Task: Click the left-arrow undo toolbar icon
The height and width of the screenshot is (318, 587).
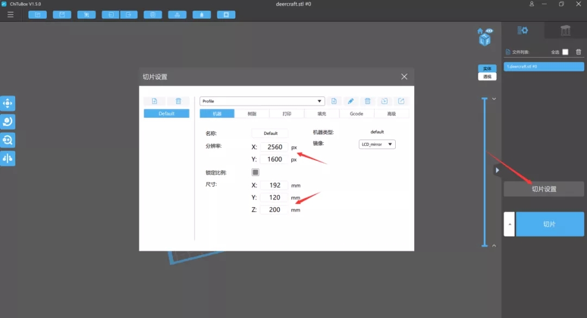Action: click(111, 15)
